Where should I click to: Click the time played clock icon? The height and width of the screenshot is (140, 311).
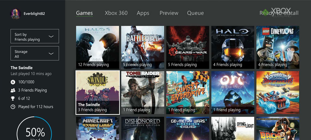click(x=13, y=107)
